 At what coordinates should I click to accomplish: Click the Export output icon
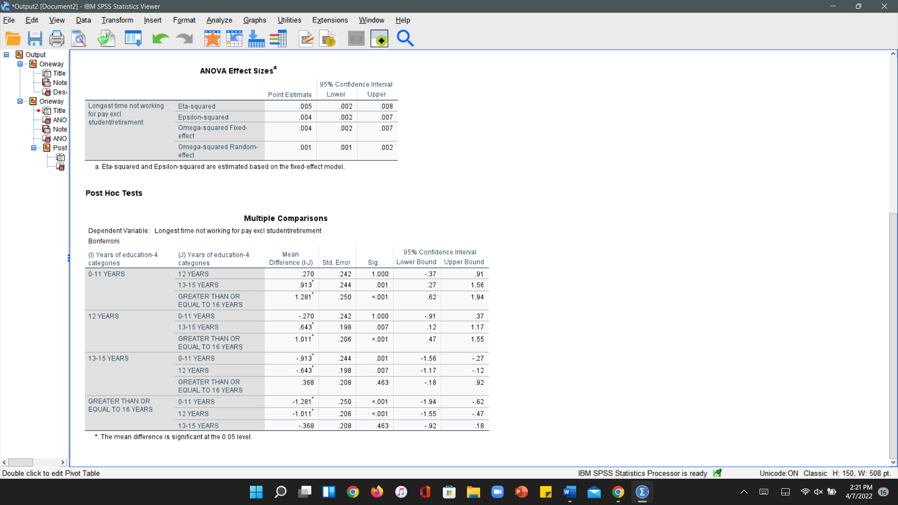pyautogui.click(x=106, y=39)
